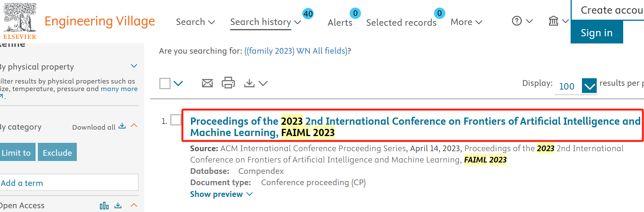Viewport: 644px width, 212px height.
Task: Open the results per page dropdown
Action: tap(589, 86)
